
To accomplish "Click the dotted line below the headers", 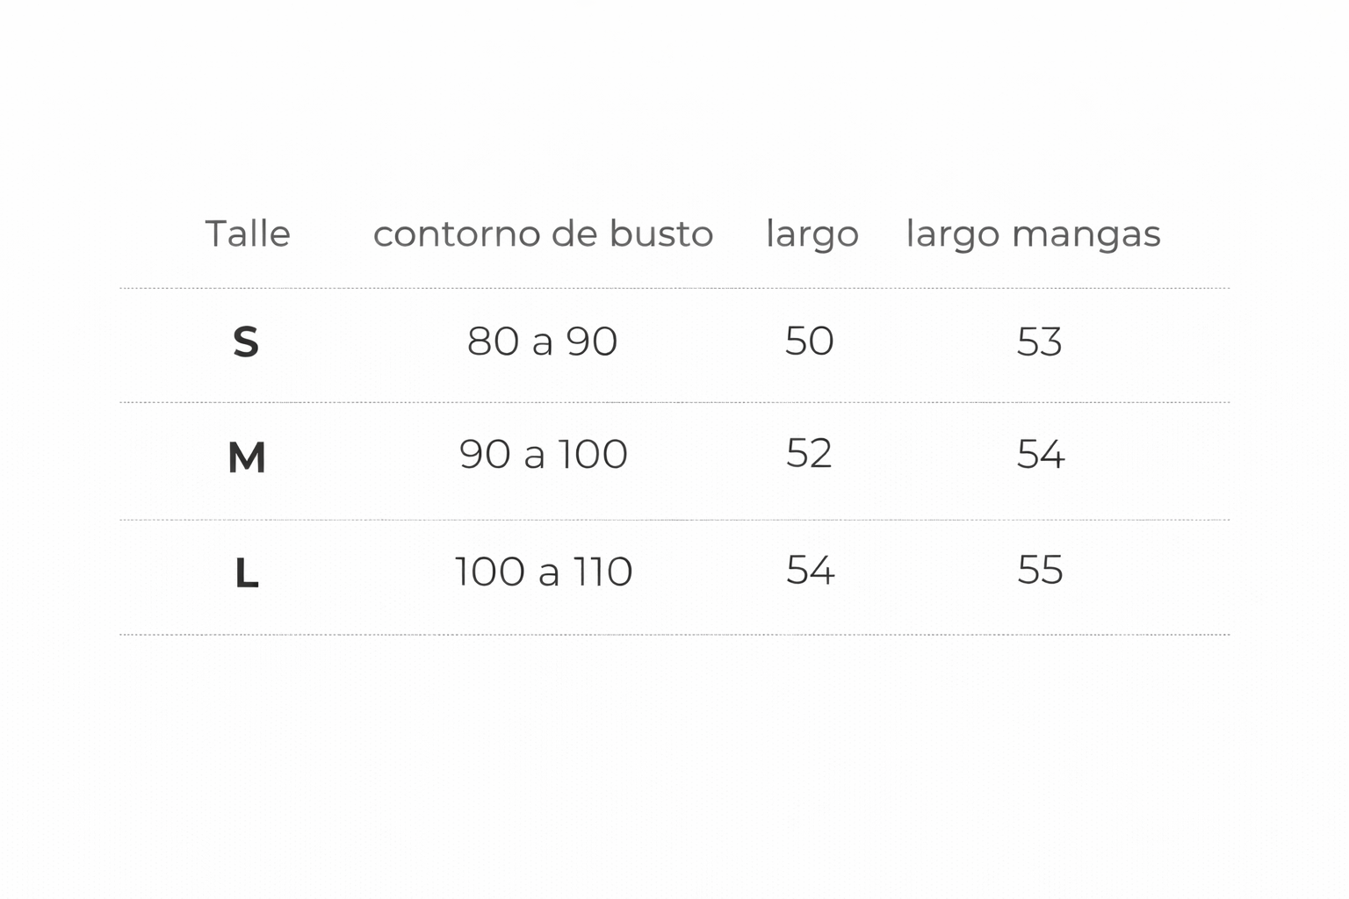I will click(674, 288).
